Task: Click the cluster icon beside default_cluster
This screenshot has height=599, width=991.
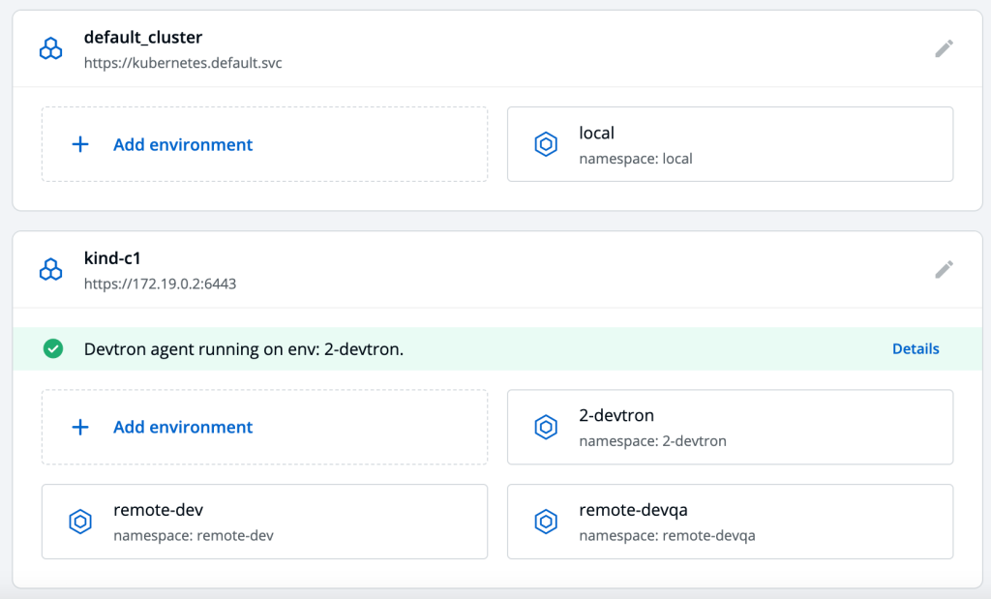Action: click(50, 48)
